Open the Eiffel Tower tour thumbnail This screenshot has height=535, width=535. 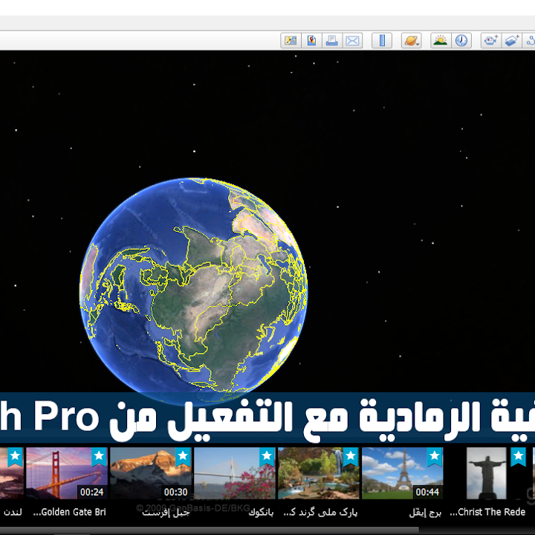403,473
